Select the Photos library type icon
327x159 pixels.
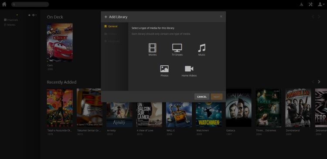[x=164, y=69]
